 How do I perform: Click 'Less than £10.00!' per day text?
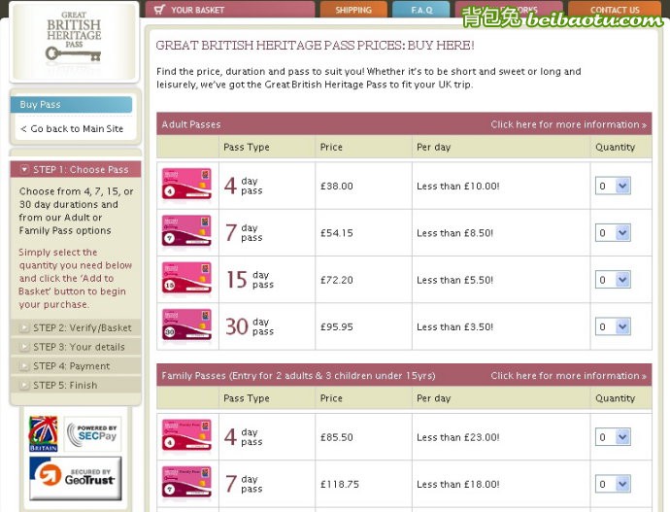[x=458, y=187]
